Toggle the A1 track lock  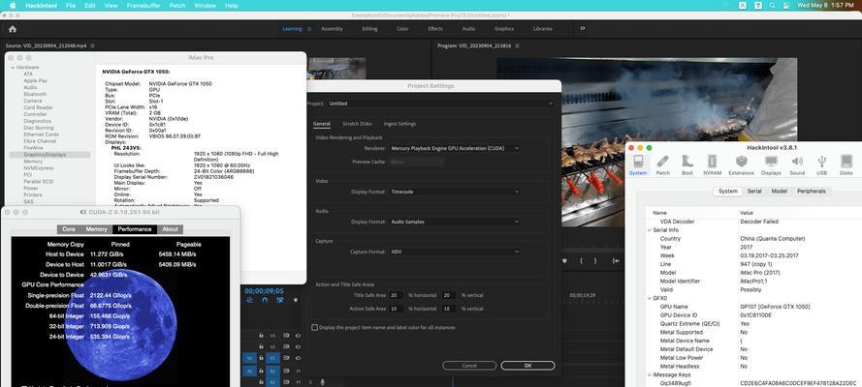pyautogui.click(x=261, y=371)
